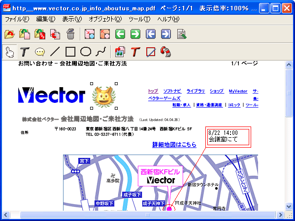Click the document properties page icon
This screenshot has height=221, width=295.
coord(182,34)
